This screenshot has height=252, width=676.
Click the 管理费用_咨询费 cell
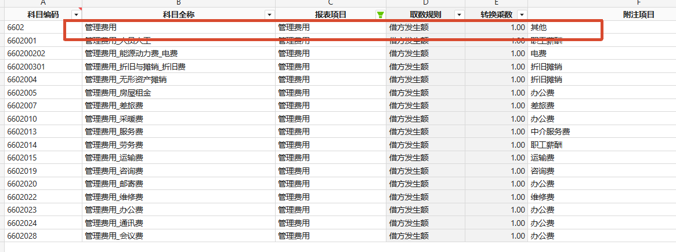click(179, 171)
